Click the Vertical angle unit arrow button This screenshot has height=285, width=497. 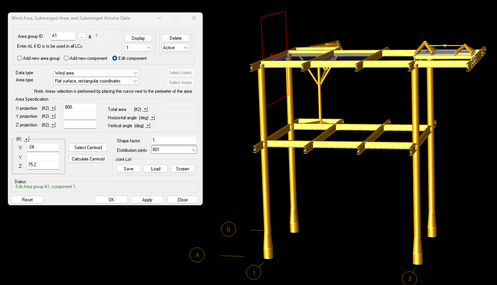pos(148,126)
